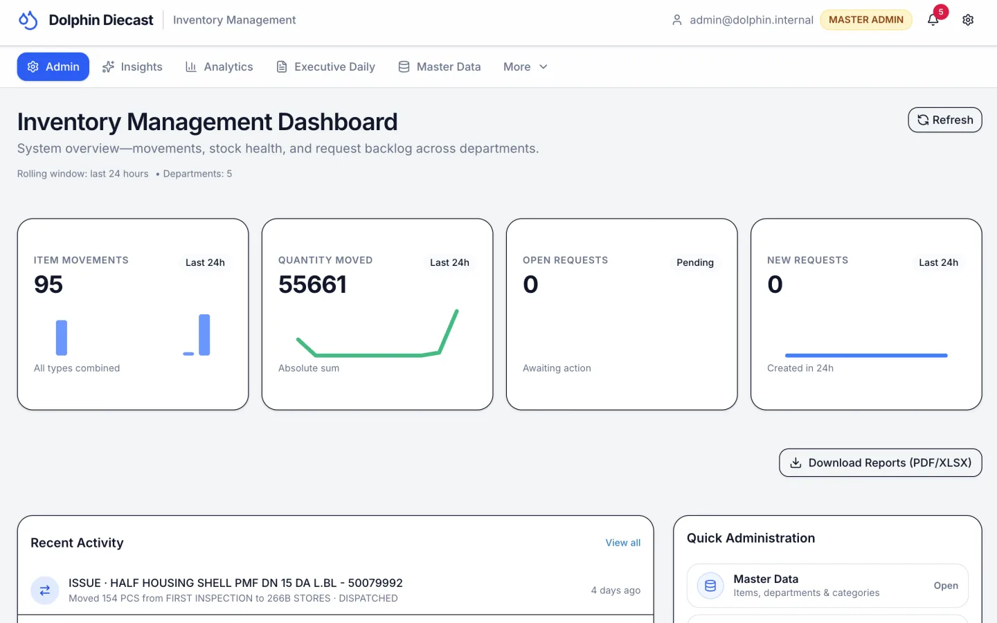Click 'Absolute sum' caption
This screenshot has height=623, width=997.
click(x=309, y=368)
